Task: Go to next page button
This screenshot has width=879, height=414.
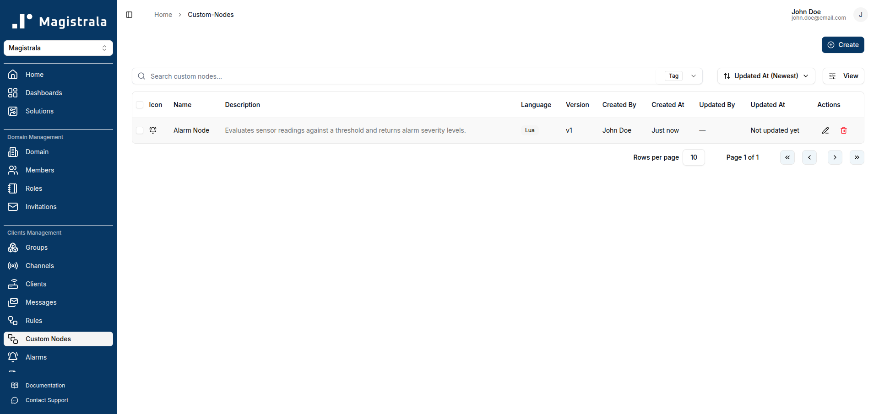Action: (835, 157)
